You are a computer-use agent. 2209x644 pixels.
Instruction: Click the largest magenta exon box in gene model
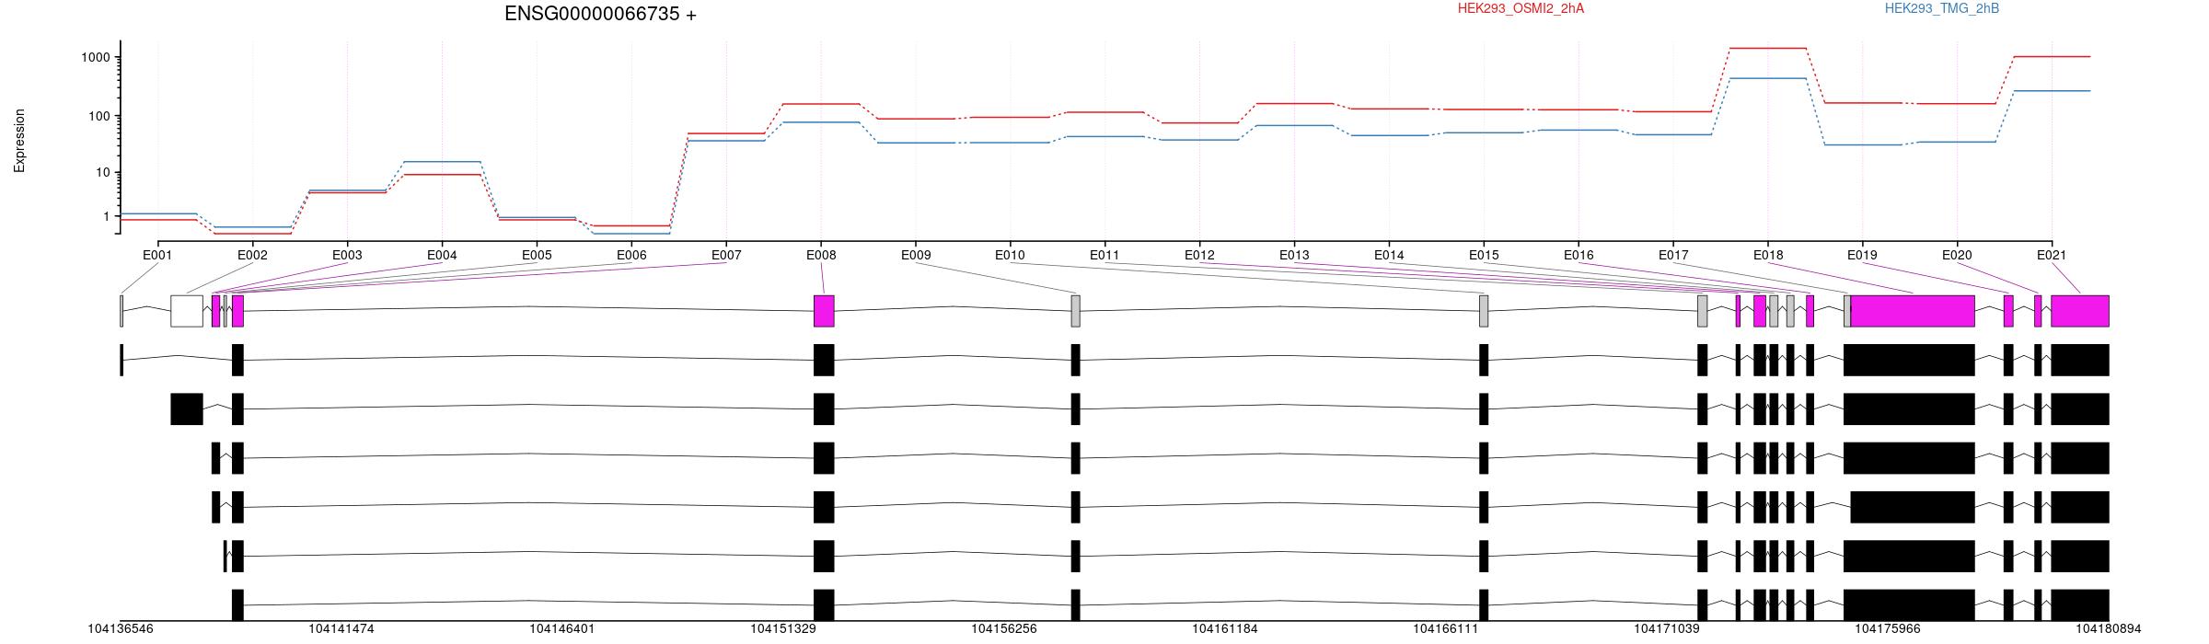tap(1913, 311)
